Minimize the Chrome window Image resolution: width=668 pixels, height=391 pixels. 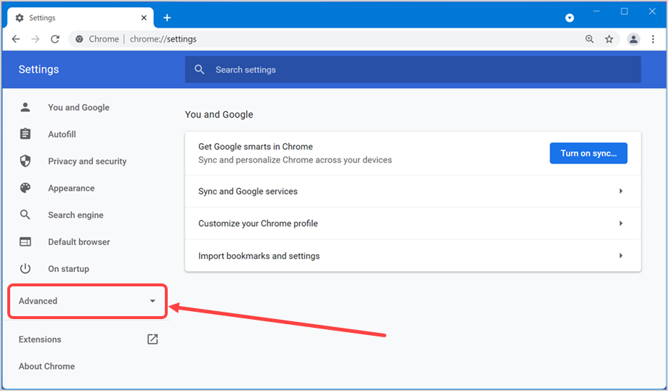pyautogui.click(x=596, y=12)
